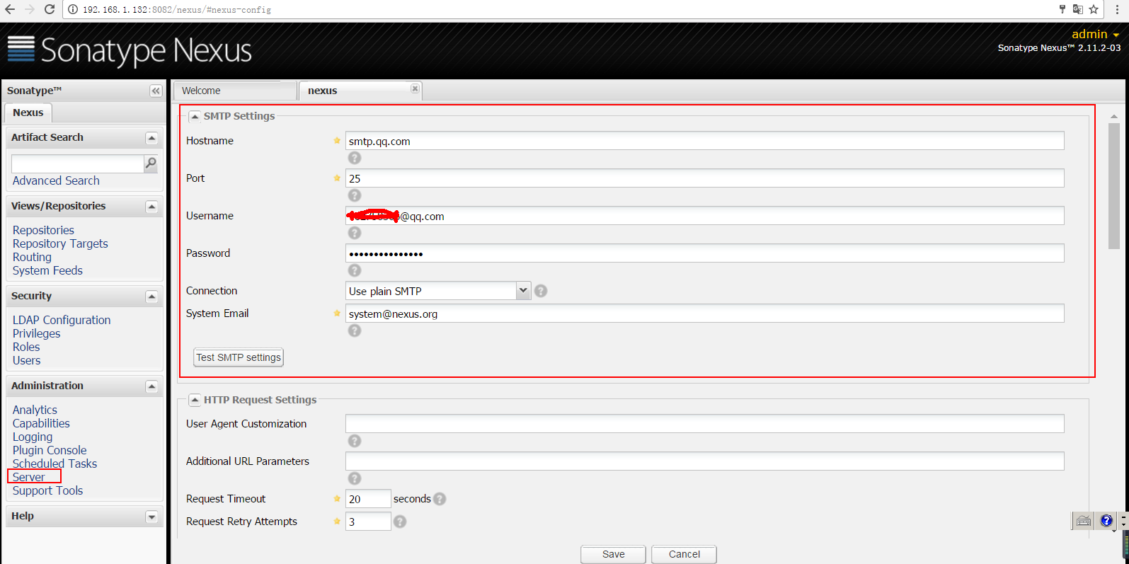The width and height of the screenshot is (1129, 564).
Task: Open the admin user dropdown
Action: (x=1095, y=34)
